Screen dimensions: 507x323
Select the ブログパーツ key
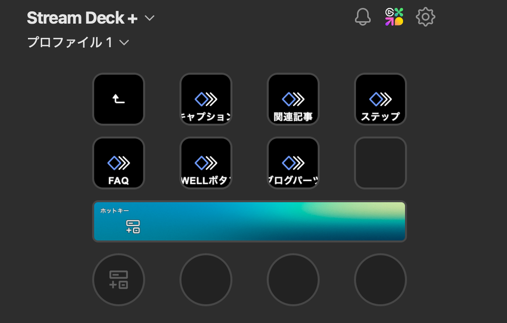click(293, 163)
